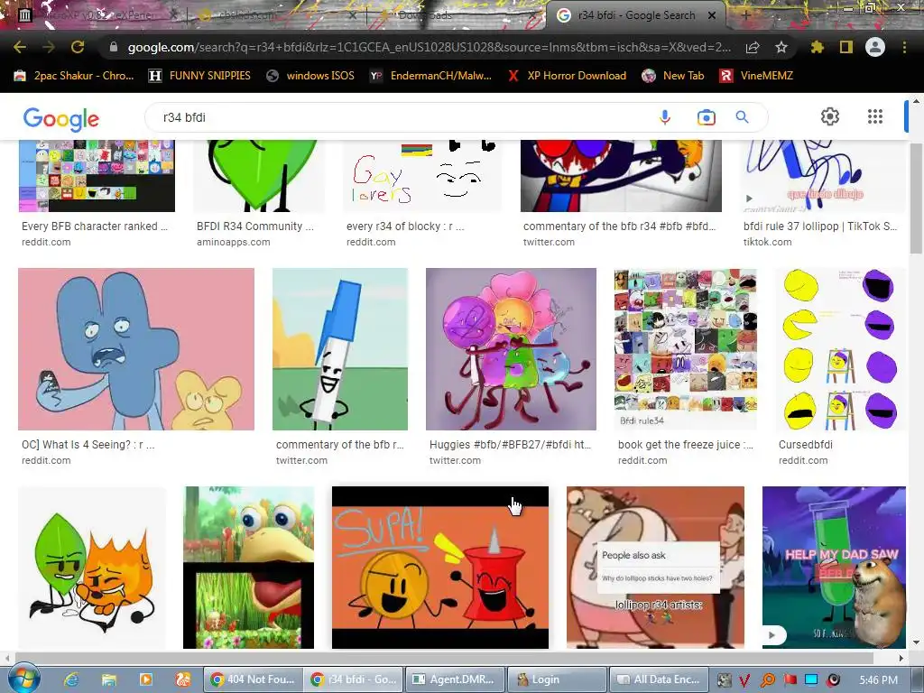Click the aminoapps.com source label
The height and width of the screenshot is (693, 924).
click(234, 242)
